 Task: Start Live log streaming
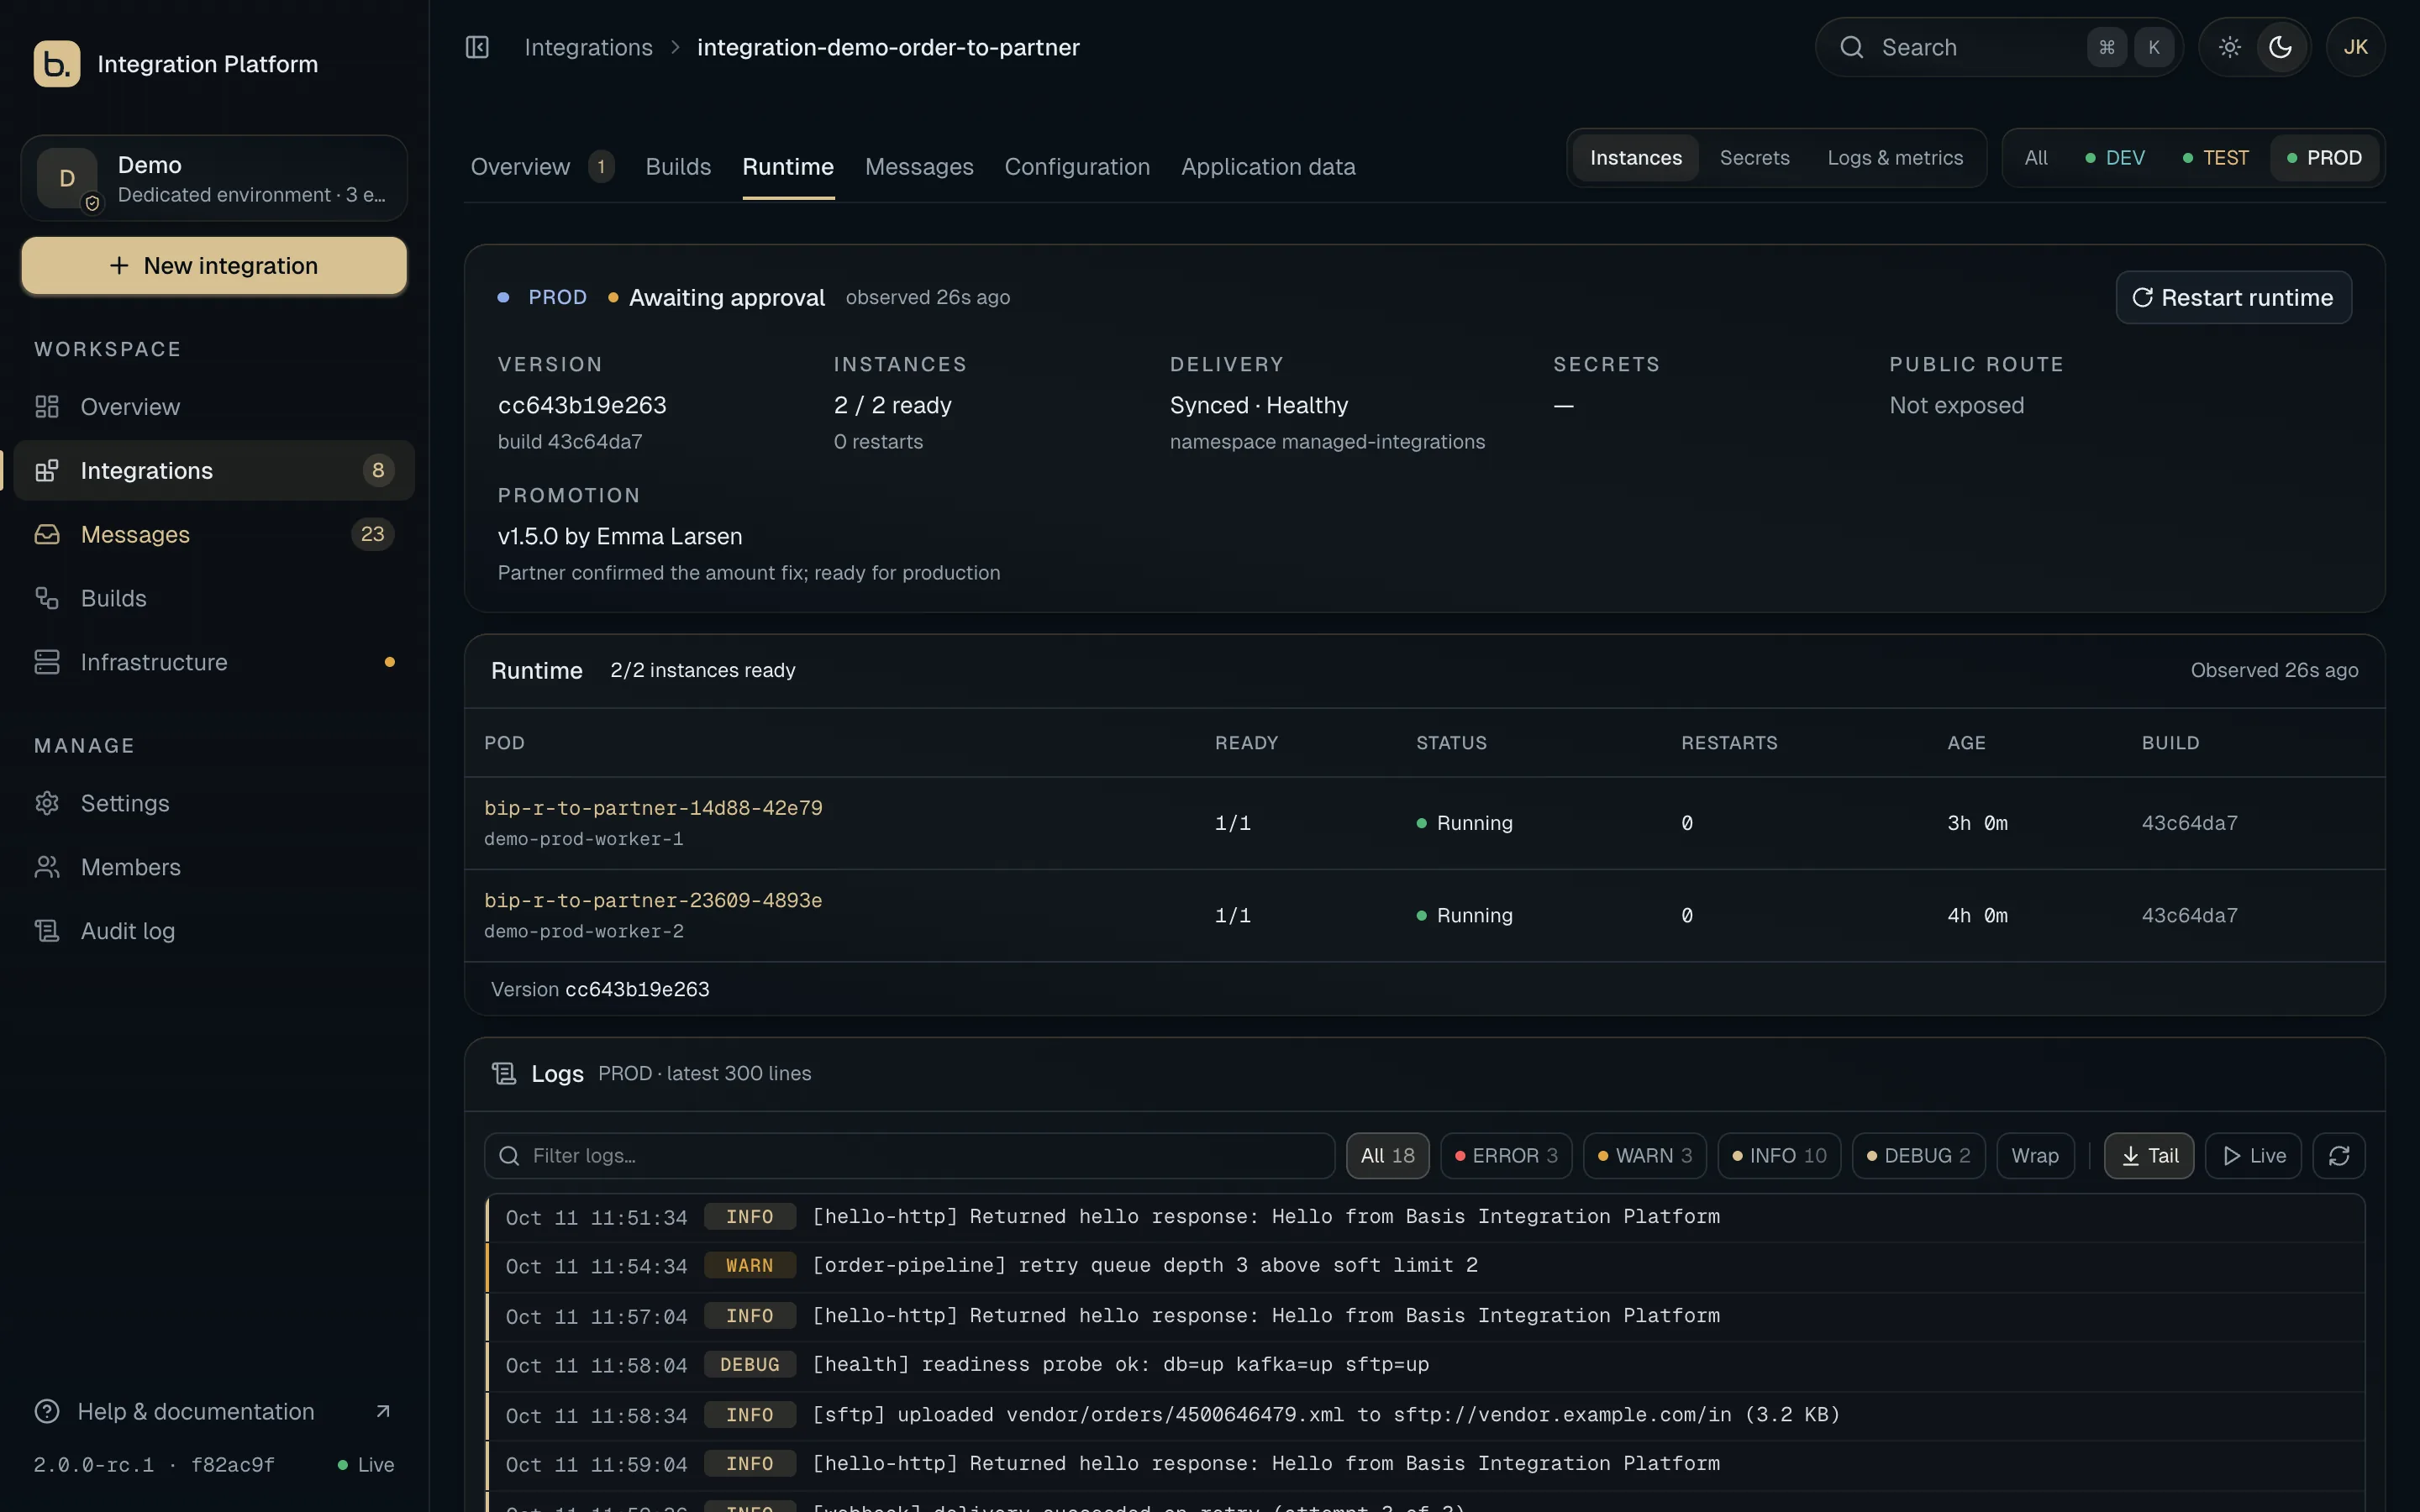tap(2254, 1156)
